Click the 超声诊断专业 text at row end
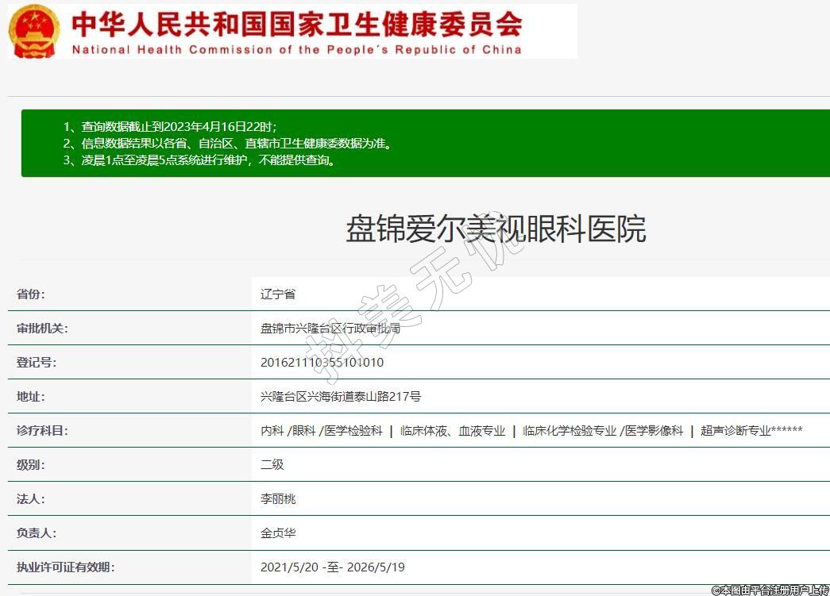The width and height of the screenshot is (830, 596). pyautogui.click(x=735, y=430)
